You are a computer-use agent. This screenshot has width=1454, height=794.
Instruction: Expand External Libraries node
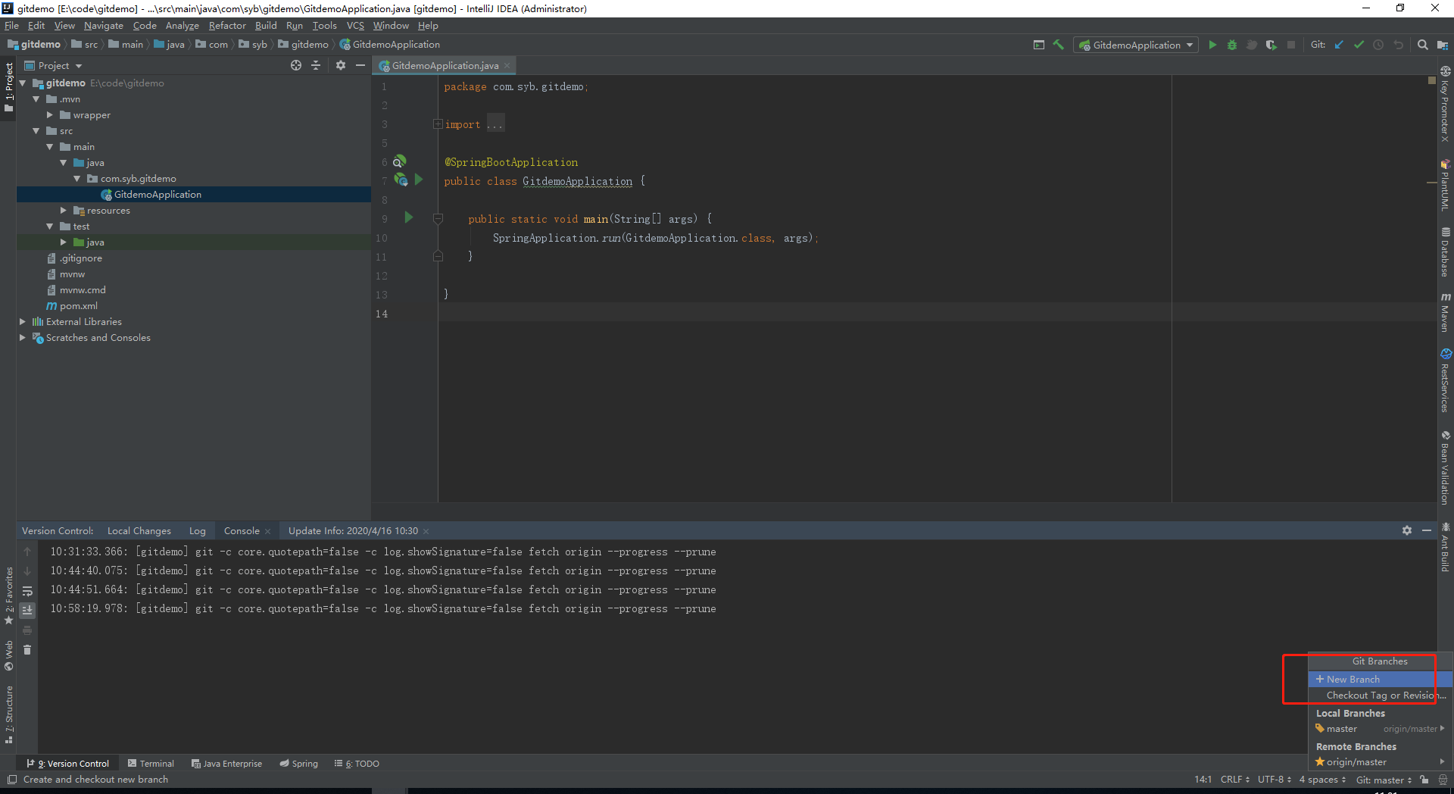(x=23, y=322)
